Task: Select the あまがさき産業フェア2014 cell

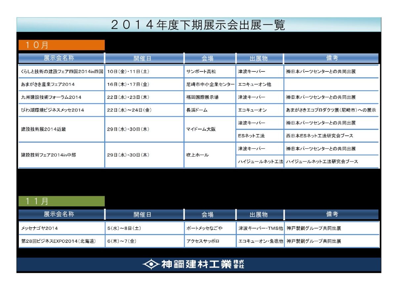Action: (x=62, y=84)
